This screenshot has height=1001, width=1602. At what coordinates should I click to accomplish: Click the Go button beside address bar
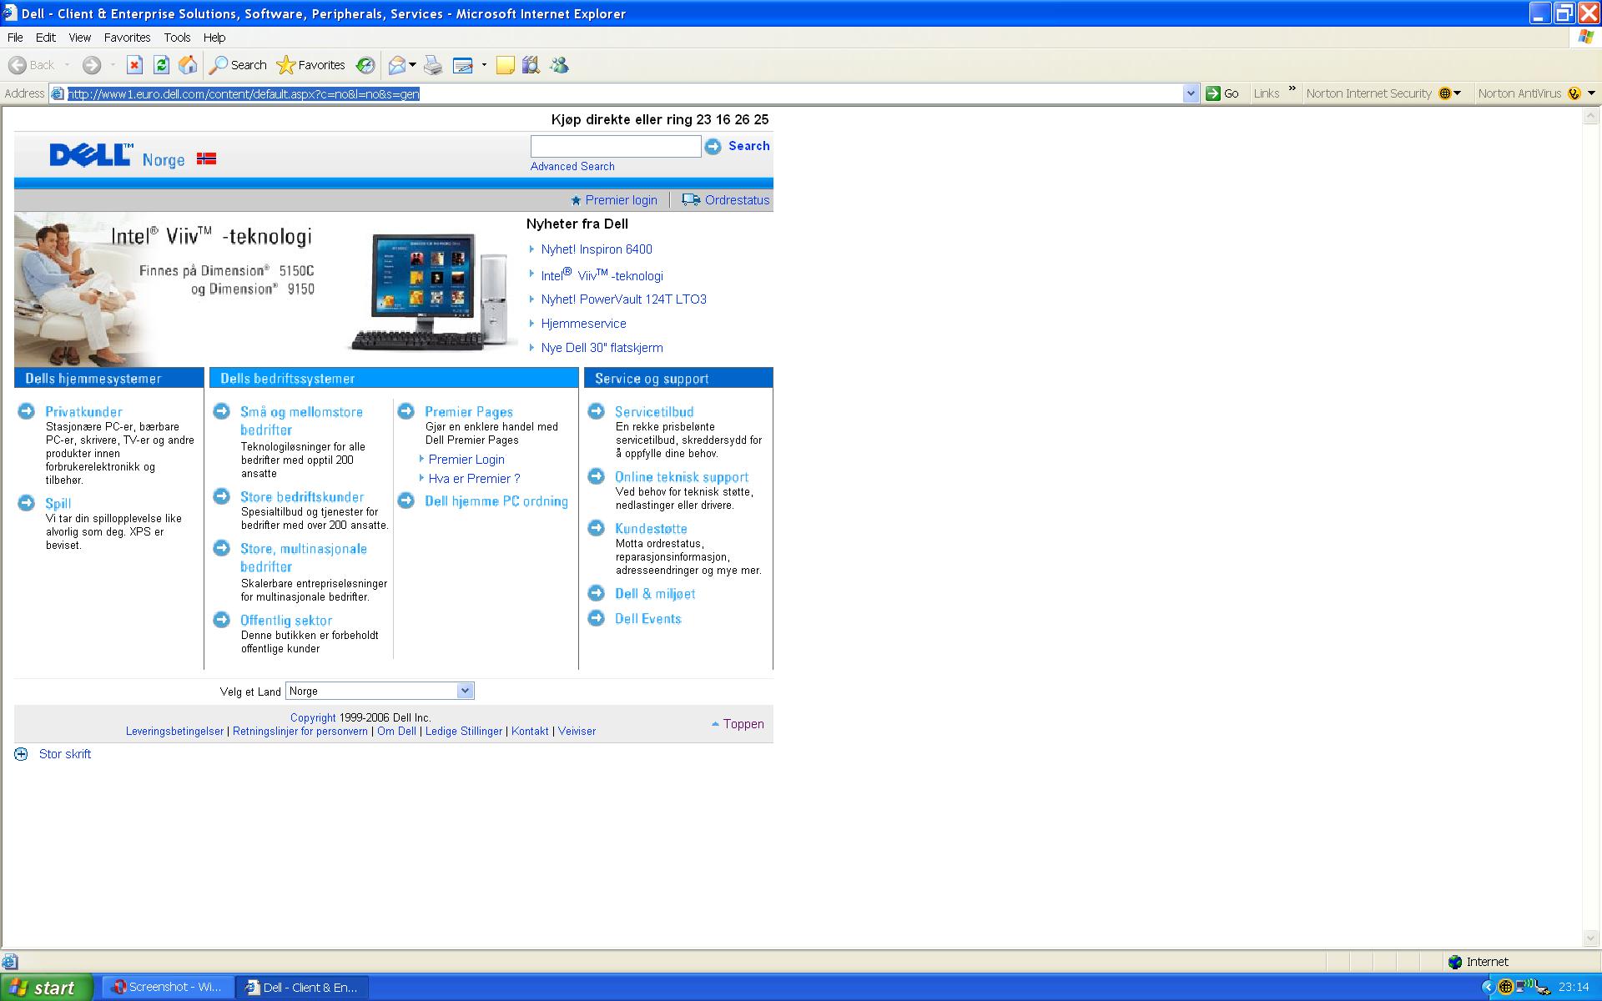(1222, 93)
